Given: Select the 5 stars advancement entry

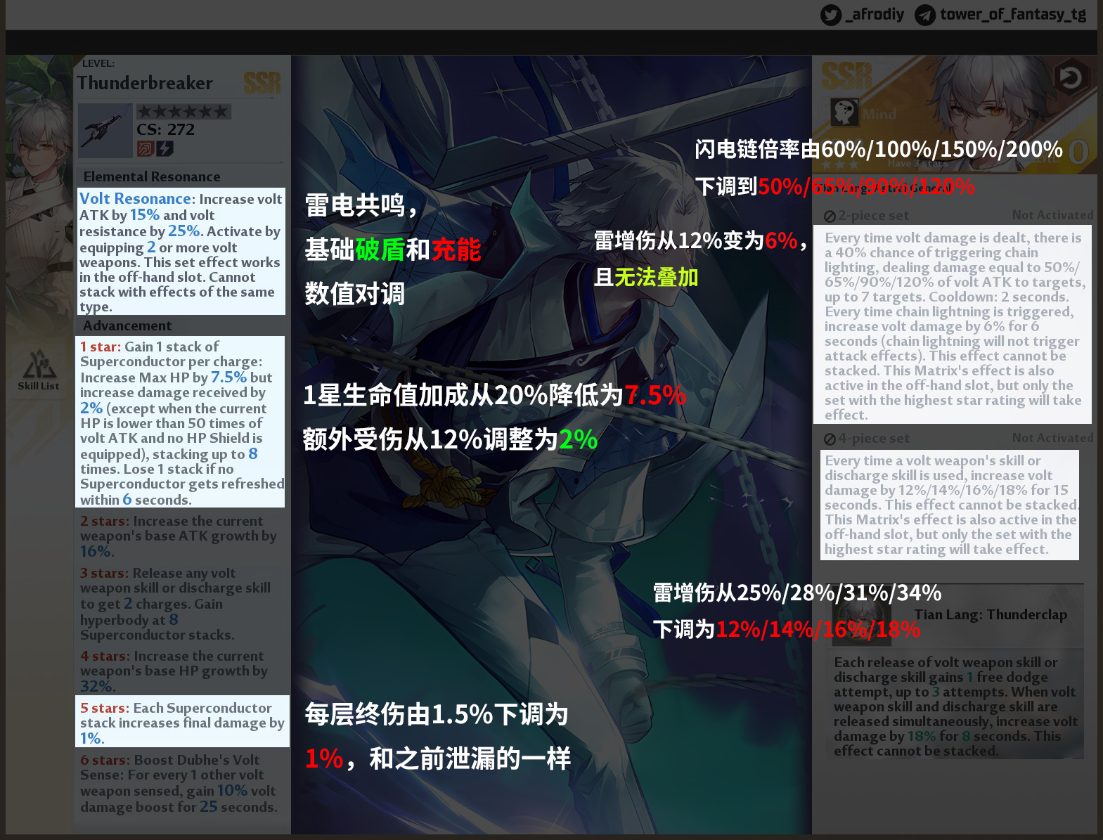Looking at the screenshot, I should [182, 721].
